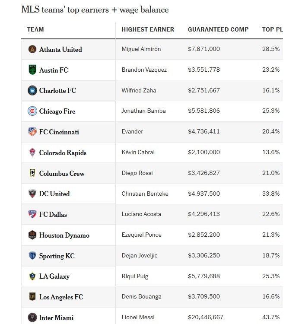302x324 pixels.
Task: Click the FC Dallas team logo
Action: click(32, 214)
